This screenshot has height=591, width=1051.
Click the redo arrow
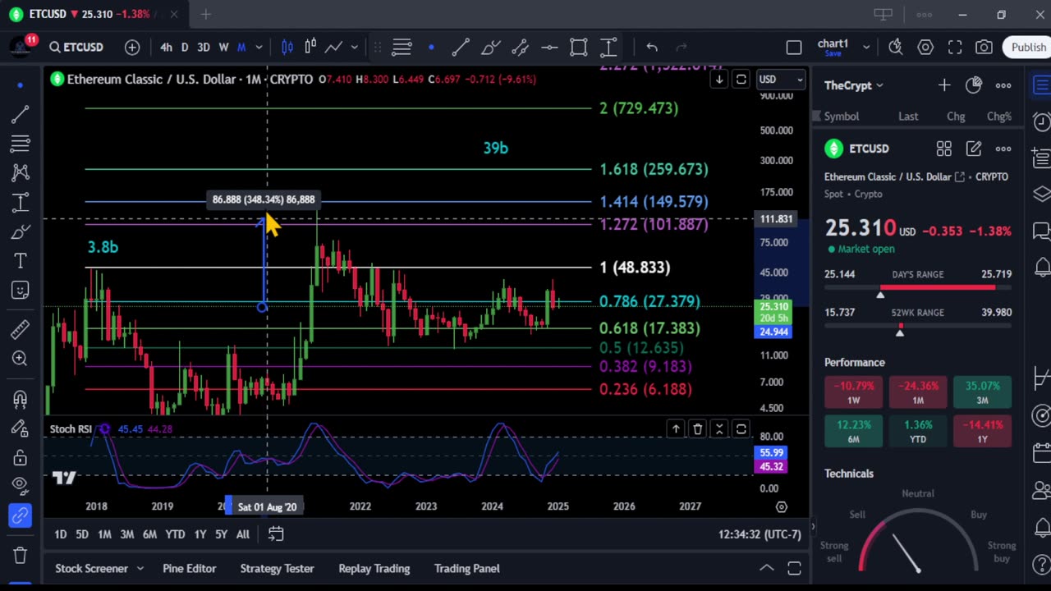click(x=681, y=47)
